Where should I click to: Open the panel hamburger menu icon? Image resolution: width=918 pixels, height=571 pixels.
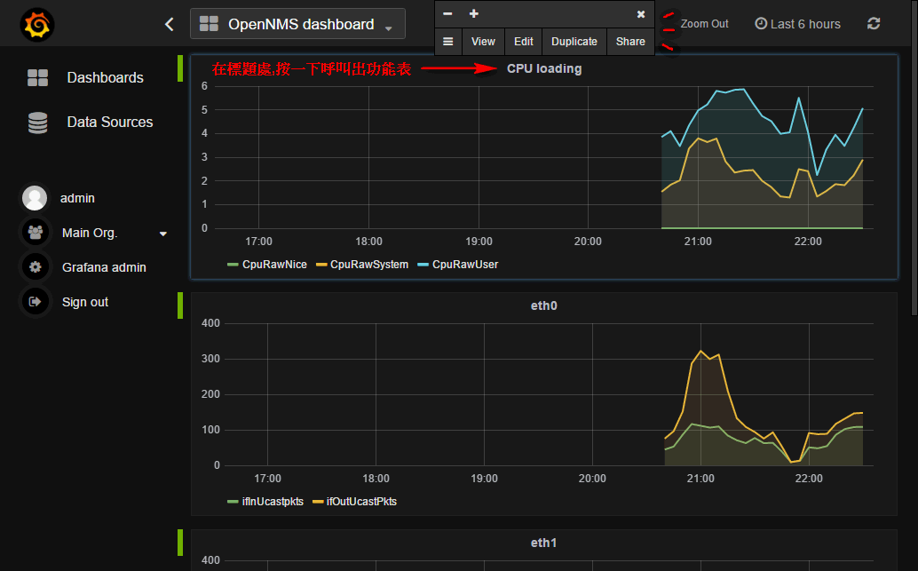[447, 42]
